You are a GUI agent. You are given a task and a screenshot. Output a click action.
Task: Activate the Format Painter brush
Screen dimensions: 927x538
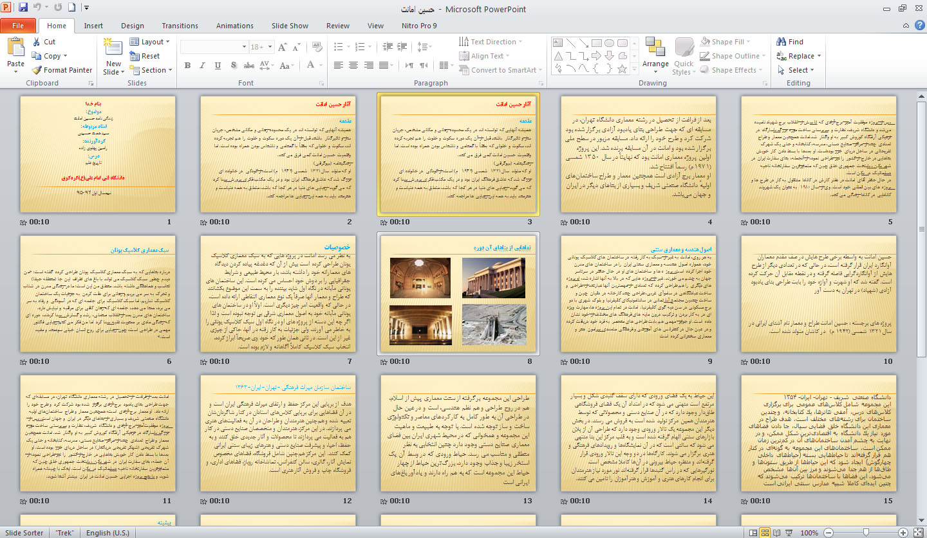(x=37, y=70)
